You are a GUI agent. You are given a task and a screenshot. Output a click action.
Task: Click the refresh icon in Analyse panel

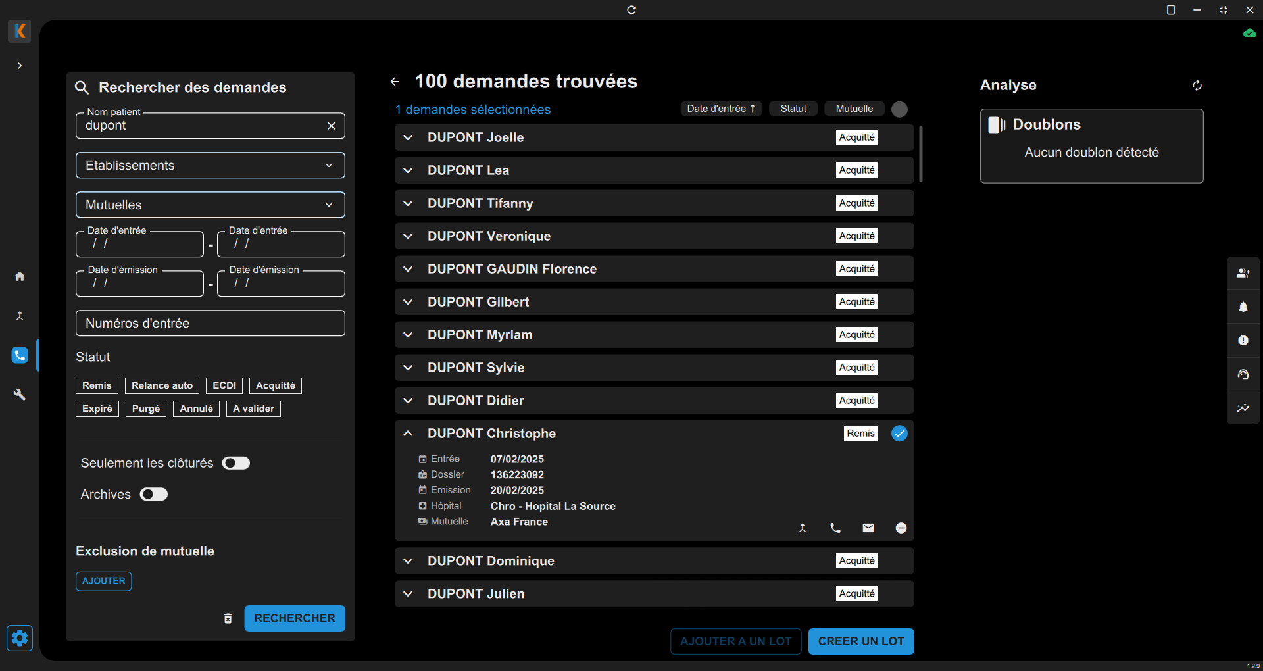coord(1197,86)
